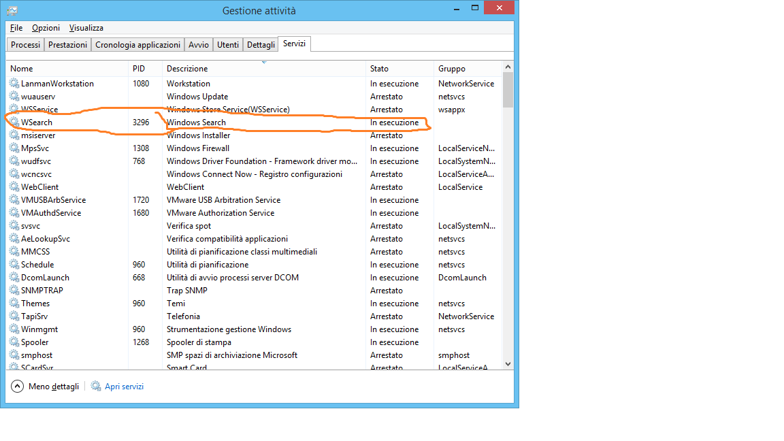Switch to the Prestazioni tab
This screenshot has height=441, width=784.
point(67,44)
